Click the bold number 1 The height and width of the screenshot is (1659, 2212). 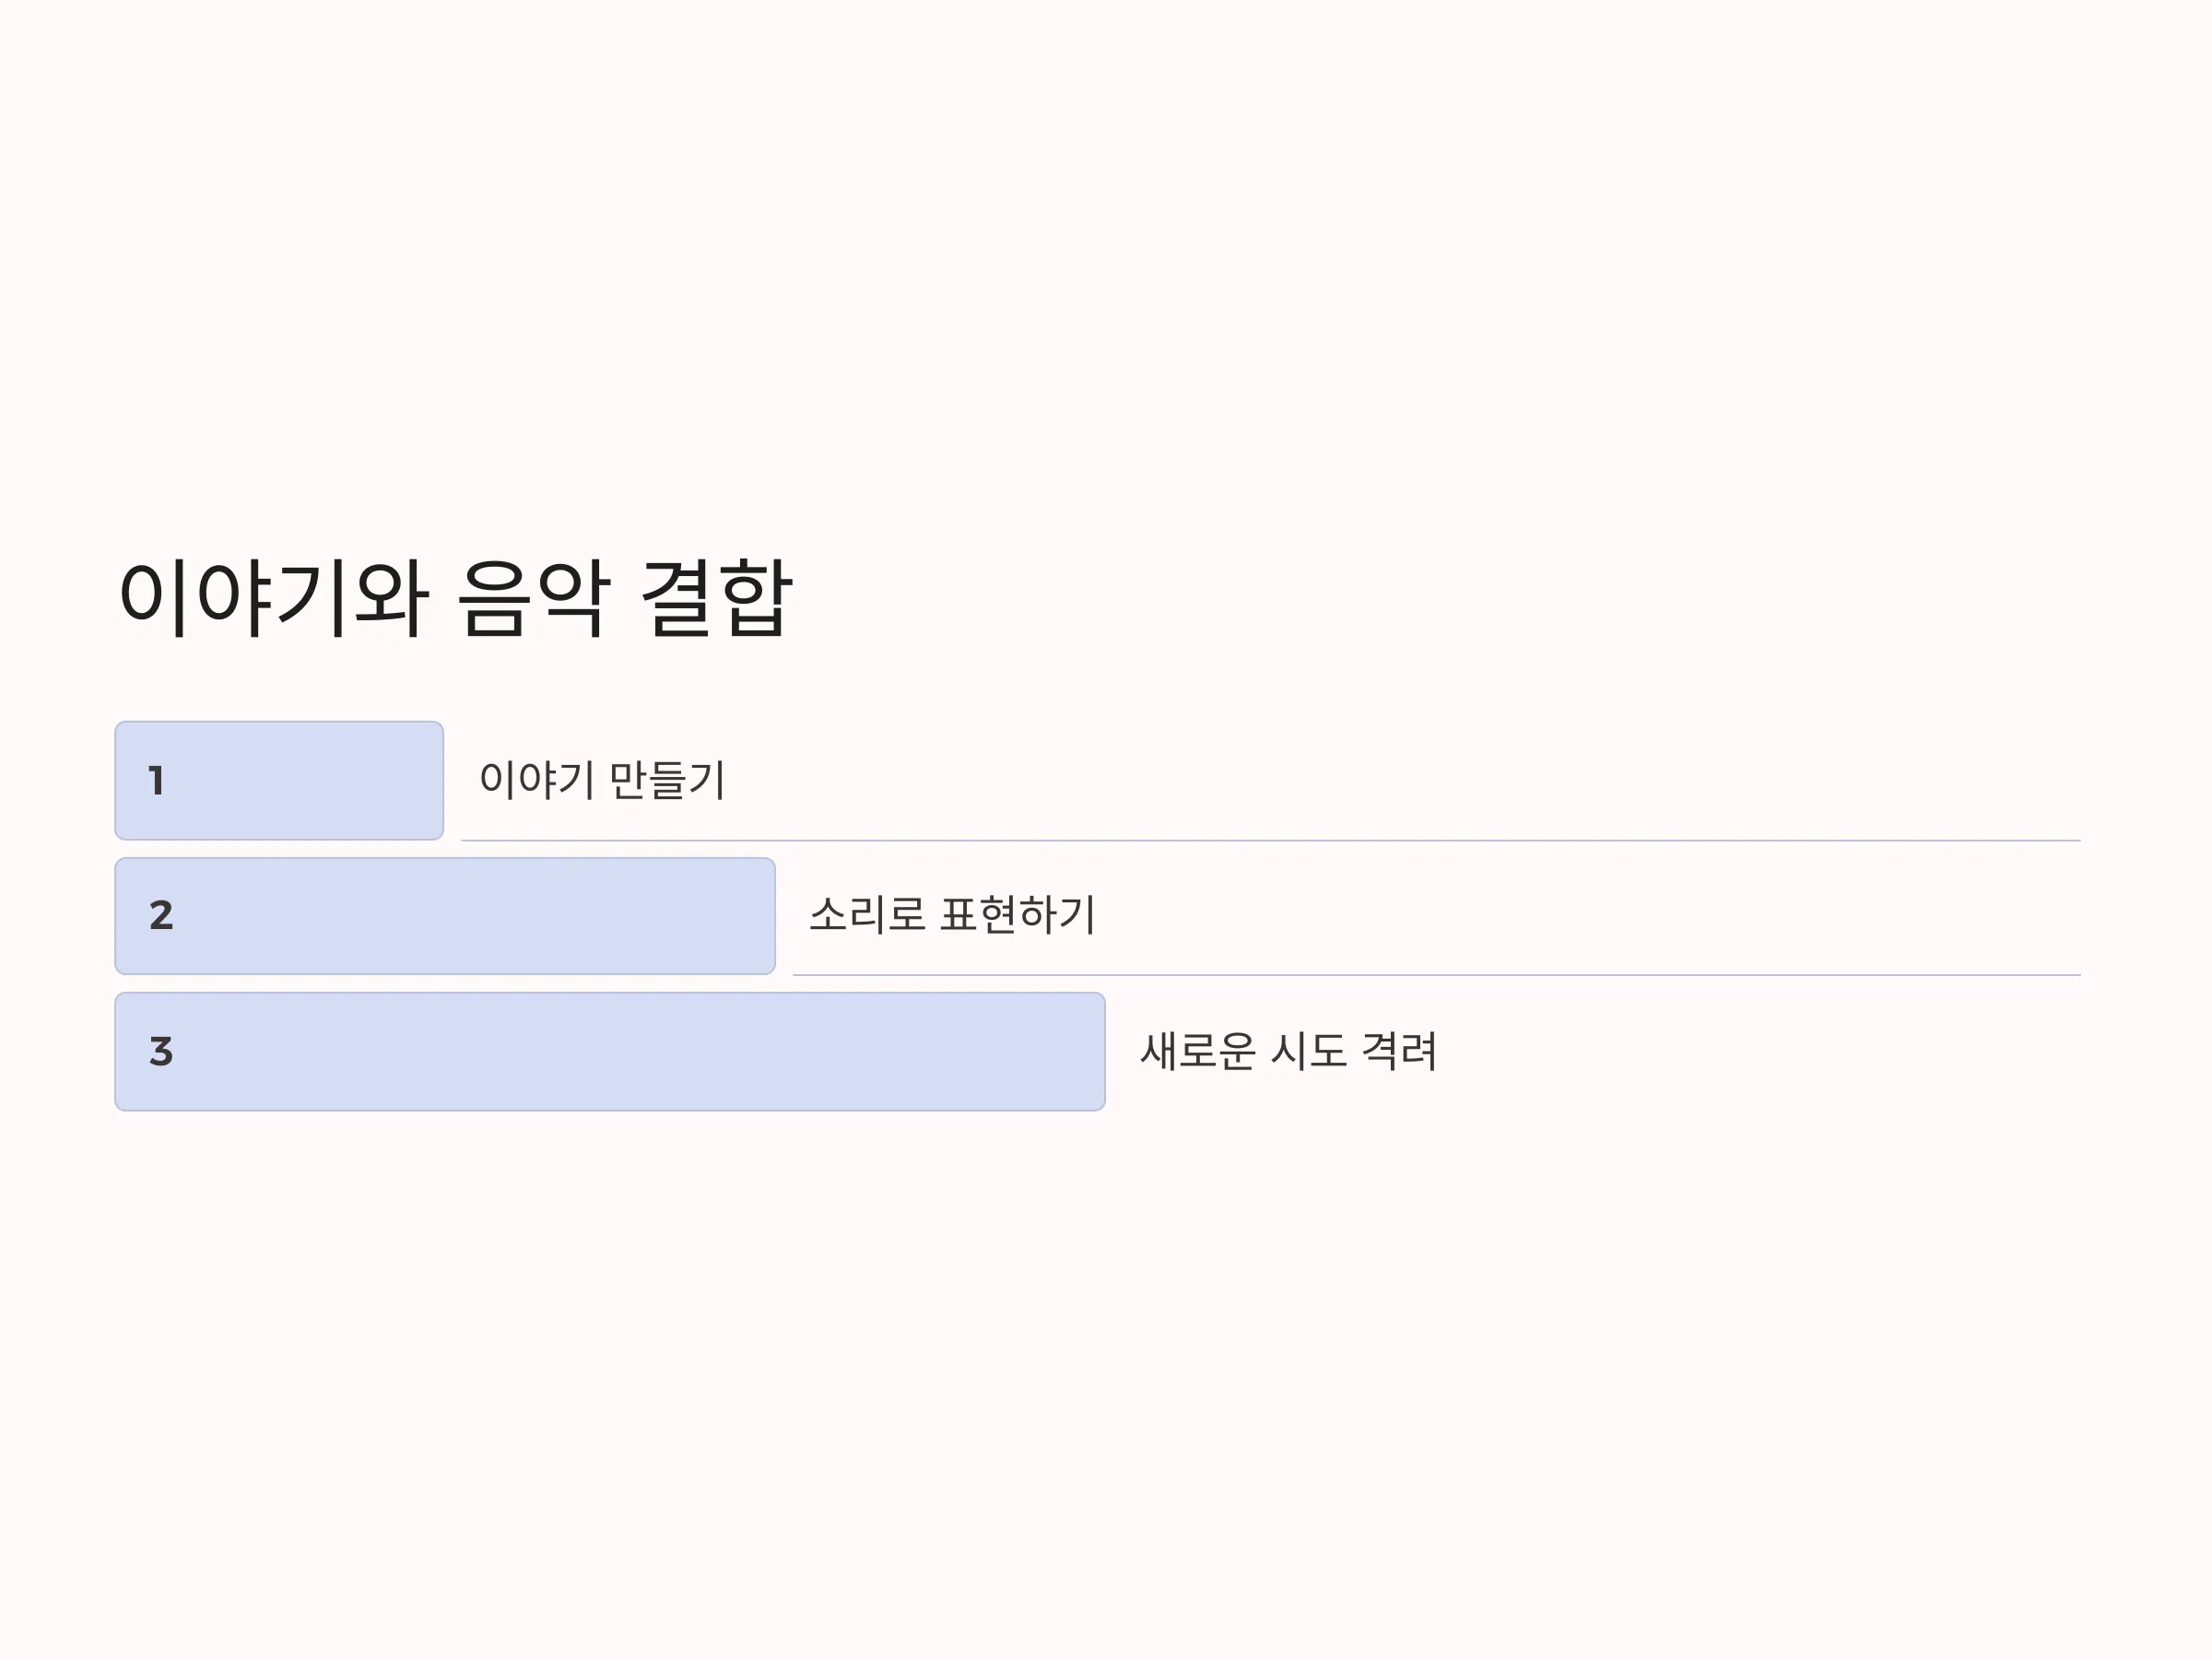pyautogui.click(x=156, y=781)
